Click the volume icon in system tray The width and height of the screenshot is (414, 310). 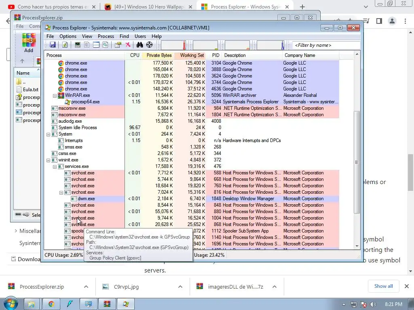click(373, 304)
